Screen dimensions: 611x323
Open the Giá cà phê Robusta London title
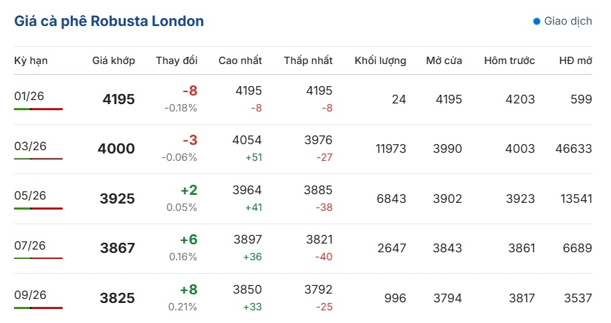109,21
